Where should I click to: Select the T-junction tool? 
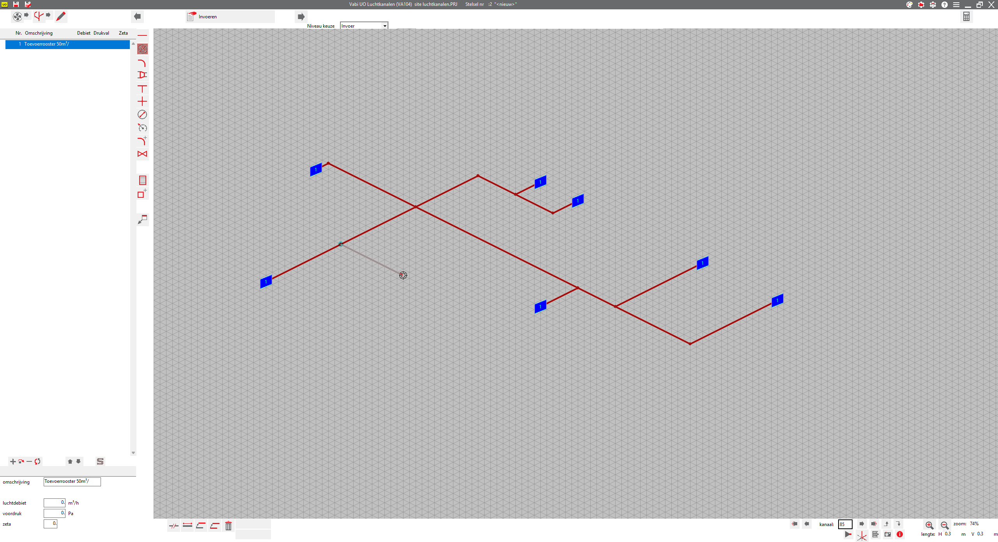tap(142, 89)
